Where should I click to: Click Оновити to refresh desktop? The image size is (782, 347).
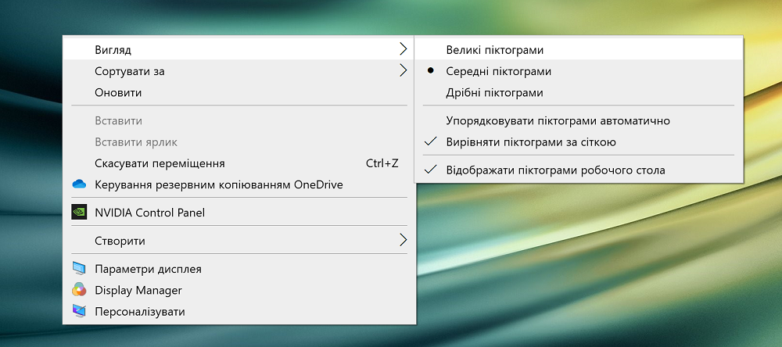coord(118,92)
